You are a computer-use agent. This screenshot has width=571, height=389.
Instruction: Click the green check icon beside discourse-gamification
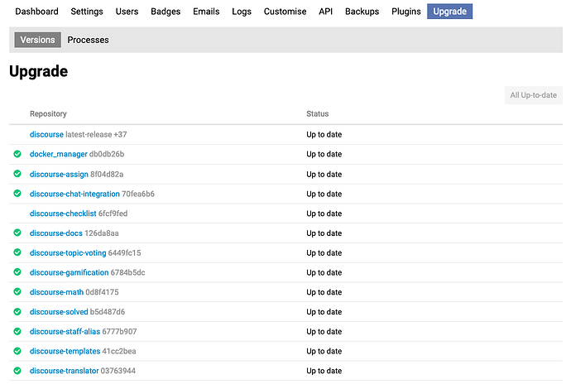pos(17,271)
